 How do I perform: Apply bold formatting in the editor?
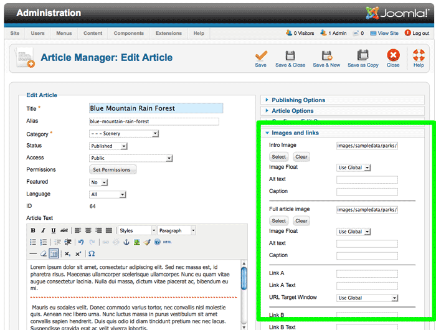34,230
